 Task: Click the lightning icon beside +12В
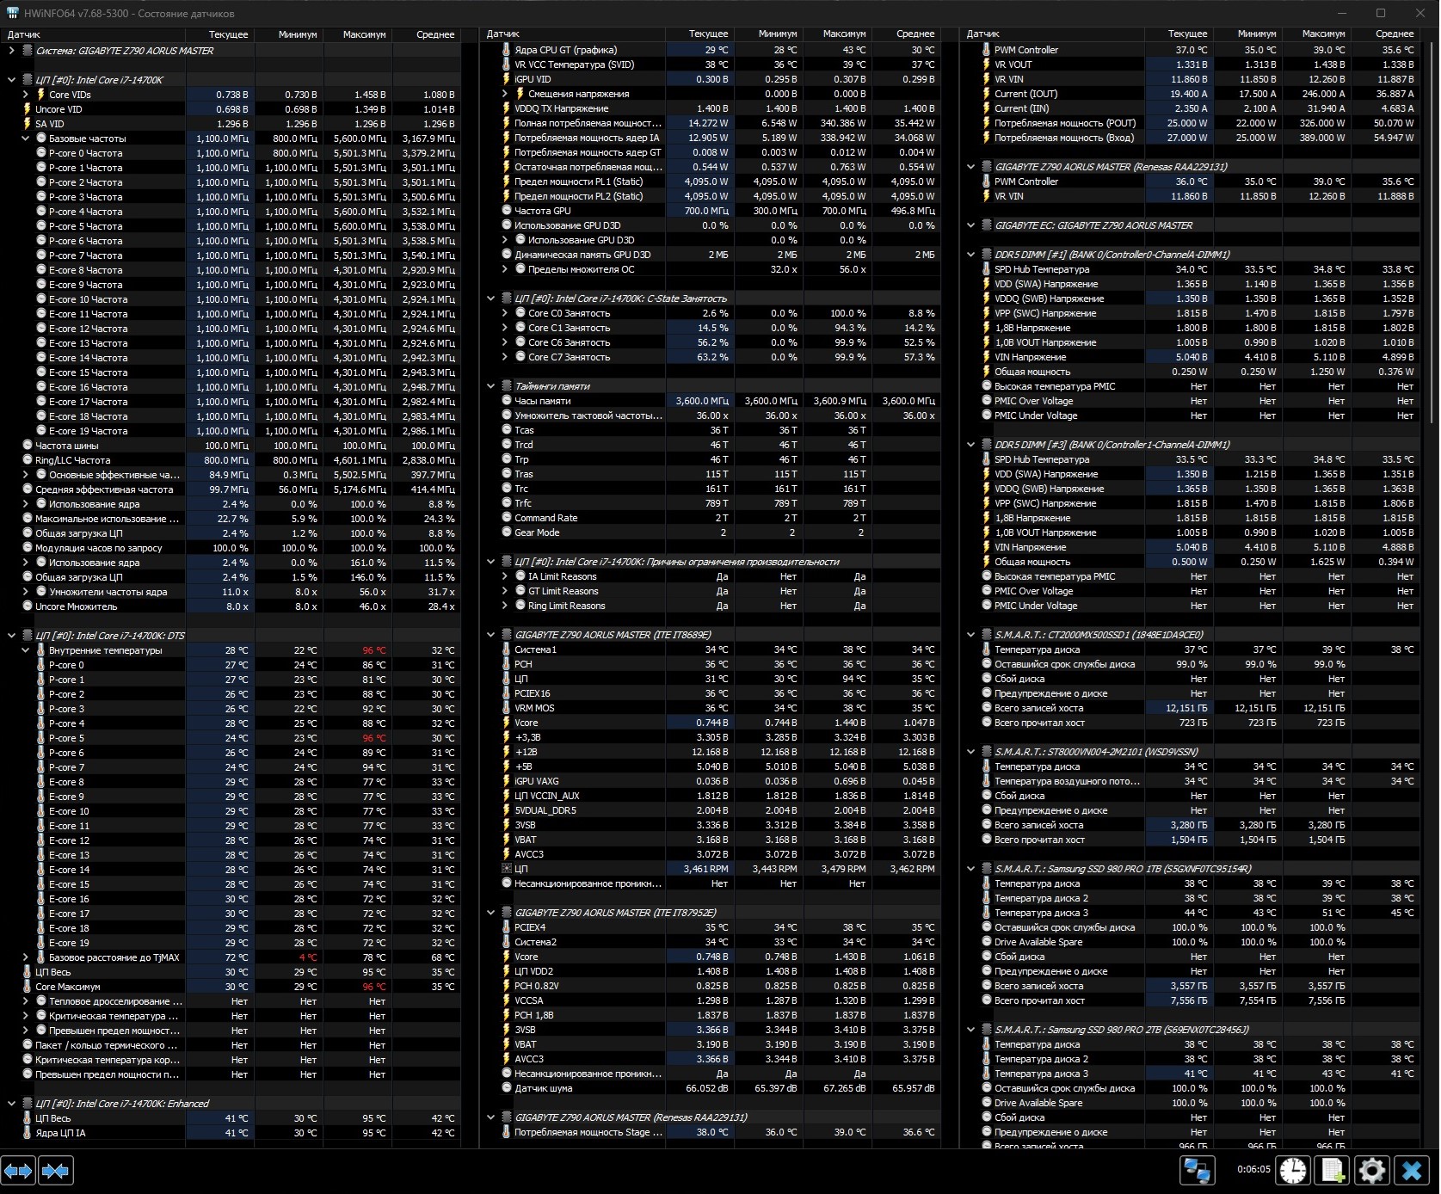506,752
